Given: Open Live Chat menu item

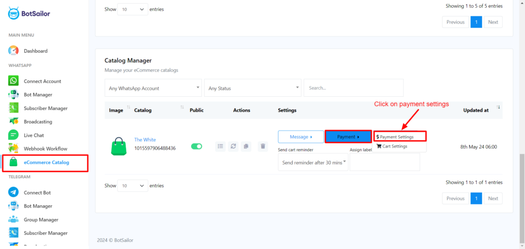Looking at the screenshot, I should 34,135.
